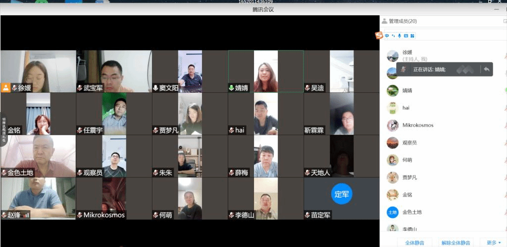Click the microphone icon beside 徐媛 in video grid
Image resolution: width=507 pixels, height=247 pixels.
pos(14,88)
